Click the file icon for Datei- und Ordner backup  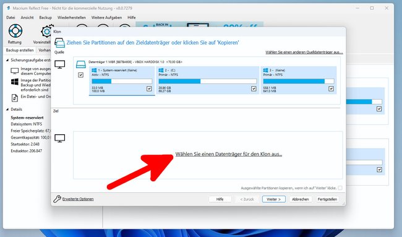click(15, 98)
